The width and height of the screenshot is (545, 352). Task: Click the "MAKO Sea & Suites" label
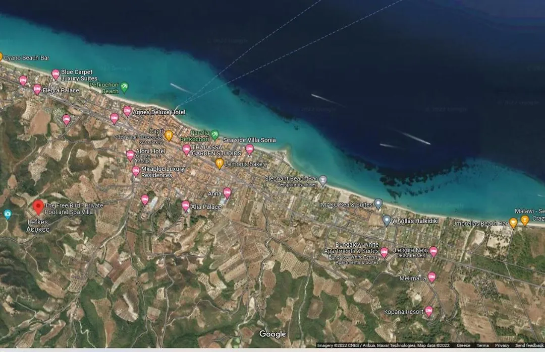[347, 204]
